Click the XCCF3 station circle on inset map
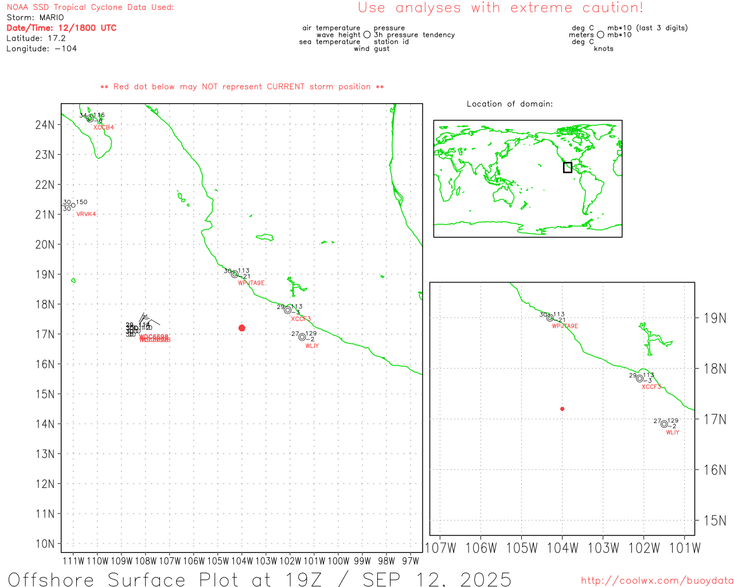Screen dimensions: 734x587 [x=640, y=378]
